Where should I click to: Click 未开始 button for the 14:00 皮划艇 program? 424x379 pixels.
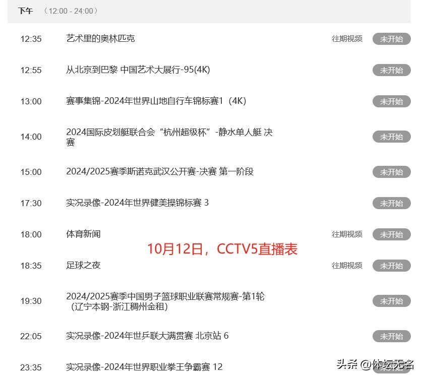[392, 137]
